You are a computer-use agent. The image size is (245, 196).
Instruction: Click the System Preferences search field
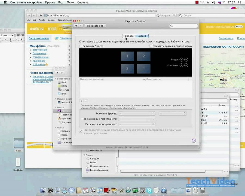[x=183, y=26]
